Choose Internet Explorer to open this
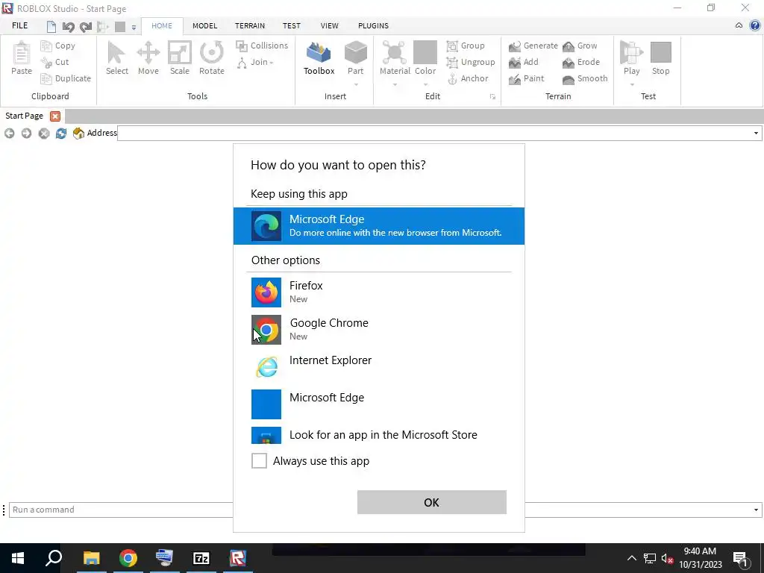The width and height of the screenshot is (764, 573). (378, 366)
